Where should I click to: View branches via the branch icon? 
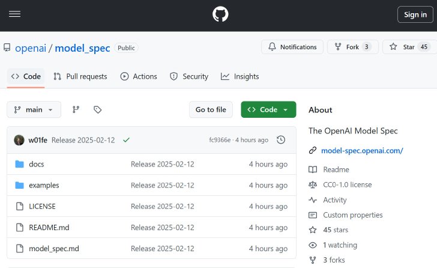pos(76,109)
